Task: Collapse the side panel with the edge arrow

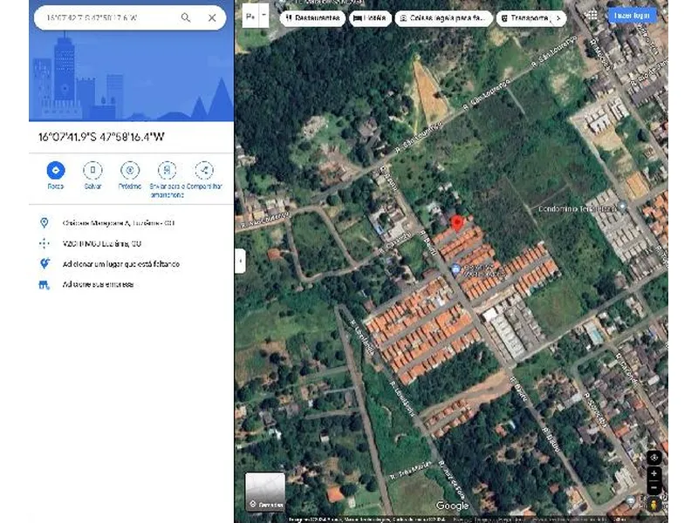Action: point(239,259)
